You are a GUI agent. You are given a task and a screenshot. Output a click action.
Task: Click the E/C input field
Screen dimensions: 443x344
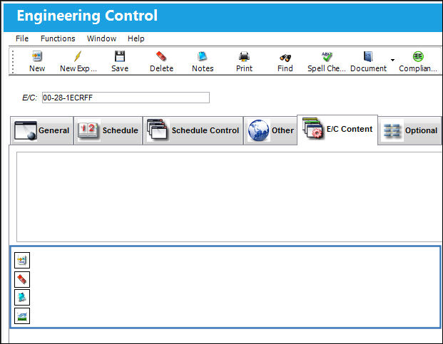coord(126,98)
